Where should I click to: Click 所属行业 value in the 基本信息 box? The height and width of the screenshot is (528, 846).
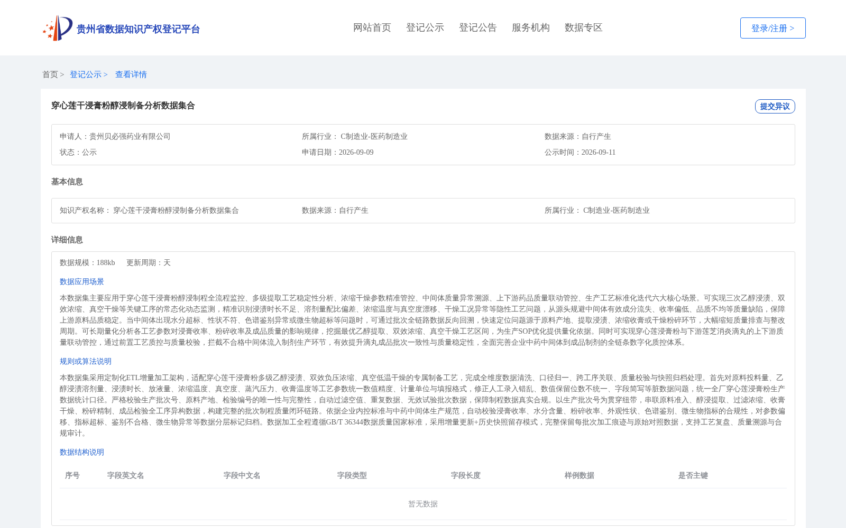pos(617,210)
